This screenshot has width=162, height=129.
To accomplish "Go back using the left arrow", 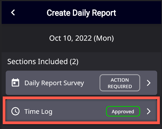I will [x=13, y=13].
